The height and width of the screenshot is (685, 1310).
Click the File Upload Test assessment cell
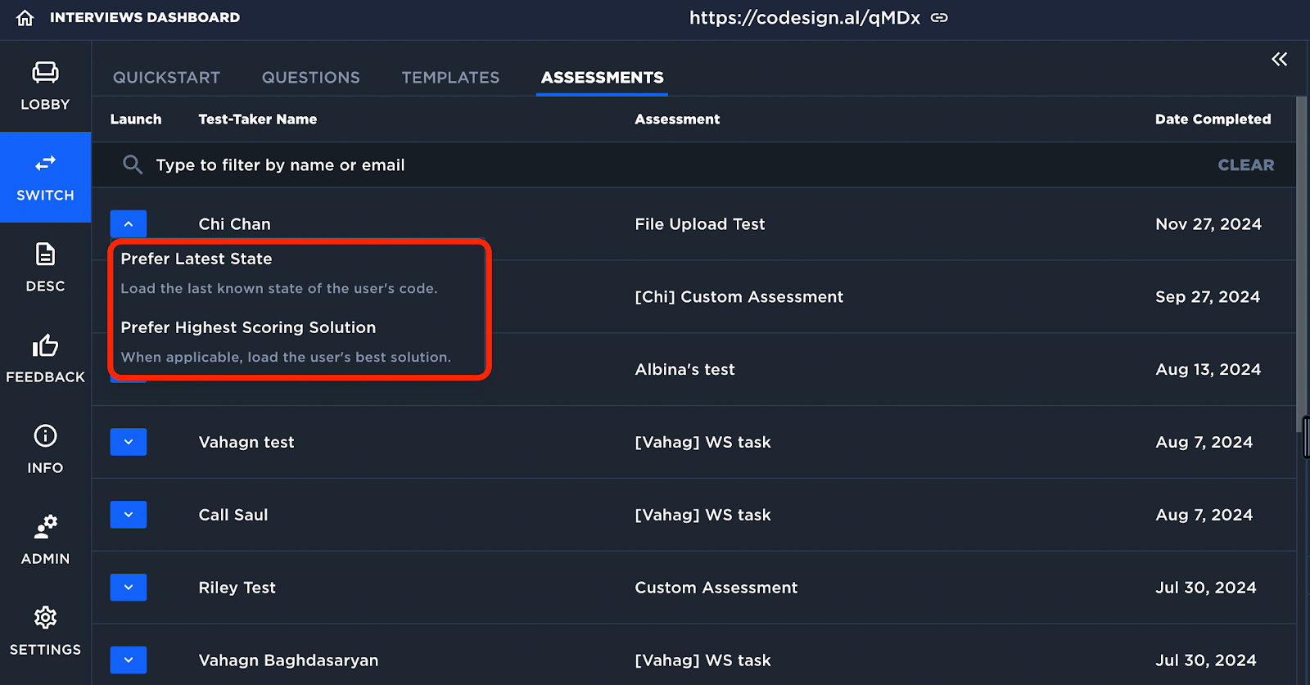700,224
